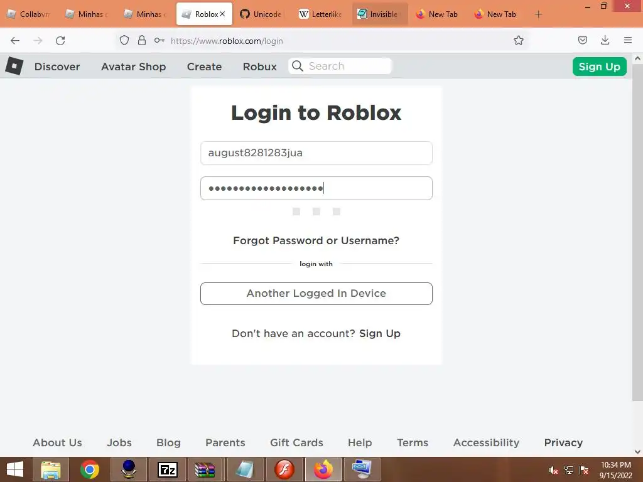Click the Roblox Search input box
This screenshot has height=482, width=643.
(x=340, y=66)
